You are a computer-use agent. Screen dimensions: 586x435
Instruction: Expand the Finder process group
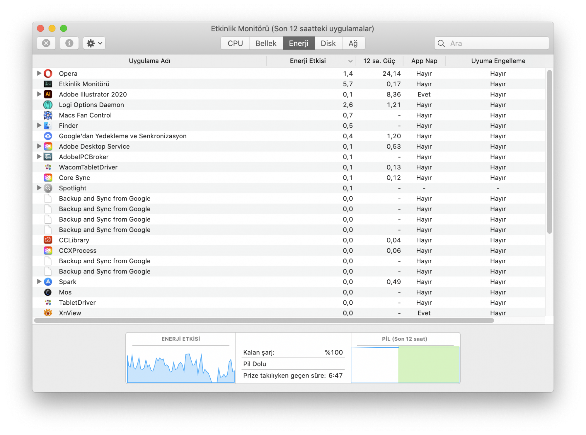(x=39, y=125)
